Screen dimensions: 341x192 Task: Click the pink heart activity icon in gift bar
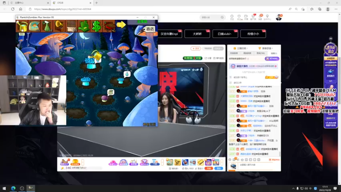tap(113, 162)
